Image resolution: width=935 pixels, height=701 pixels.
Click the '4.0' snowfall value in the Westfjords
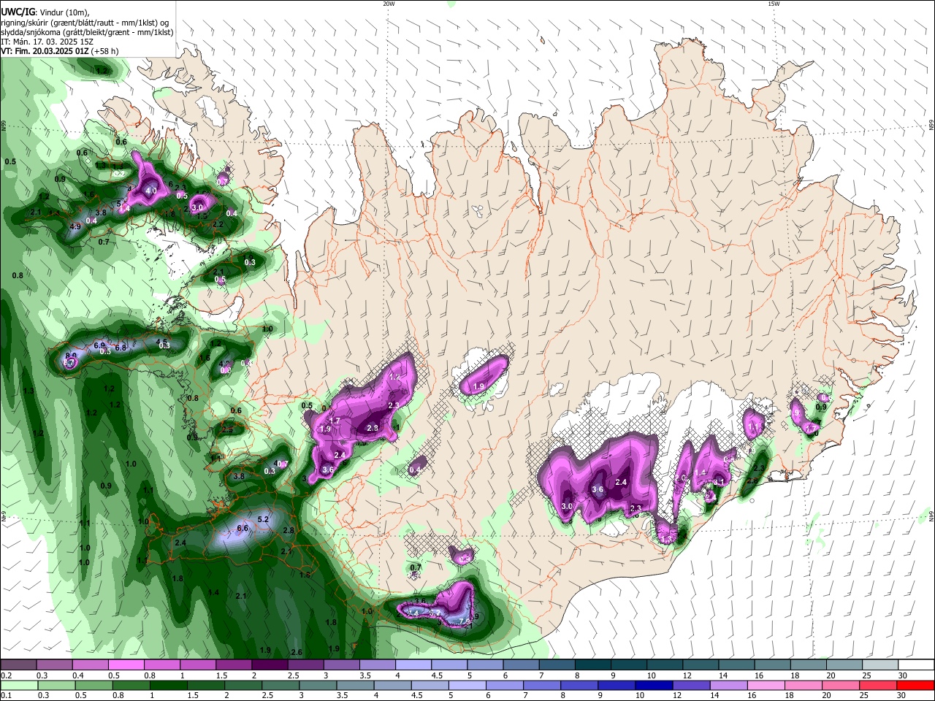pos(151,191)
